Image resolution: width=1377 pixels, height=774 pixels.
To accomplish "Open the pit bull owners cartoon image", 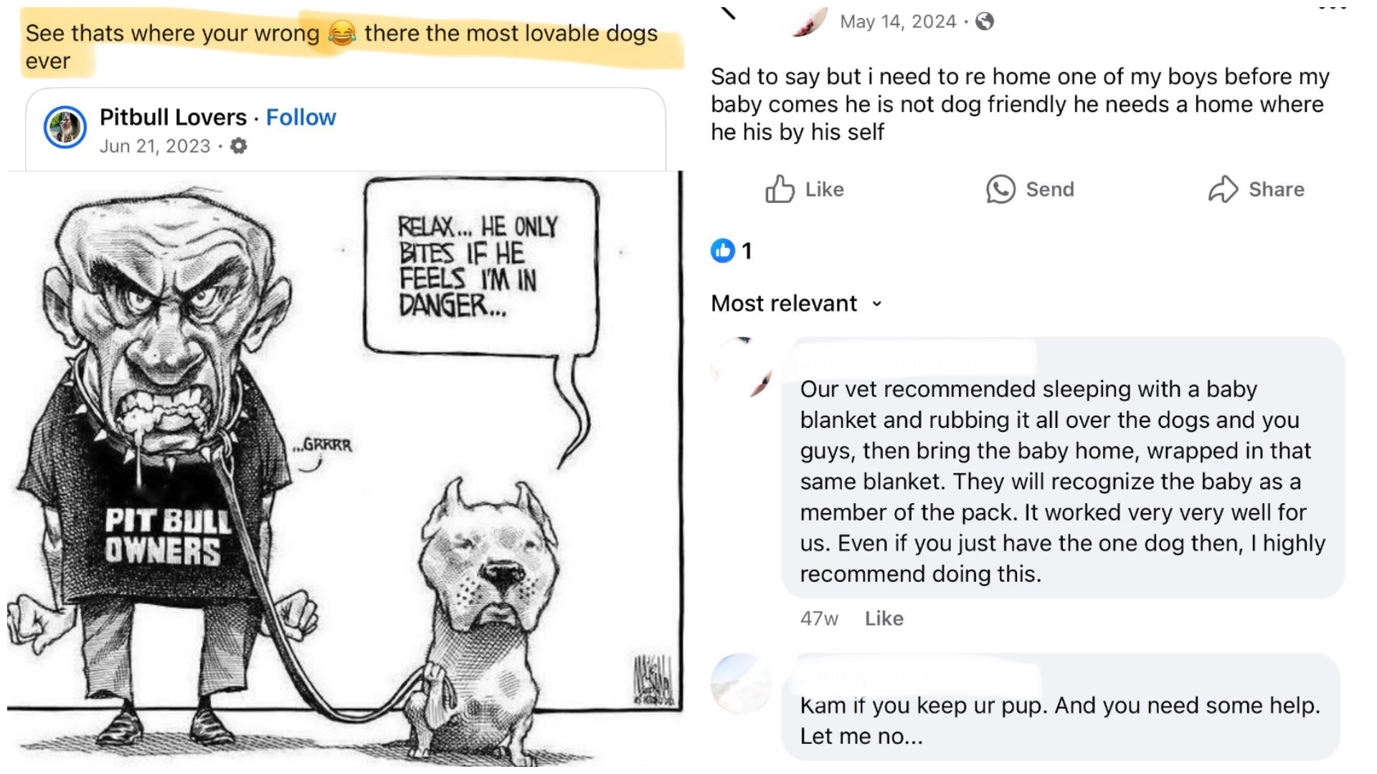I will (x=344, y=469).
